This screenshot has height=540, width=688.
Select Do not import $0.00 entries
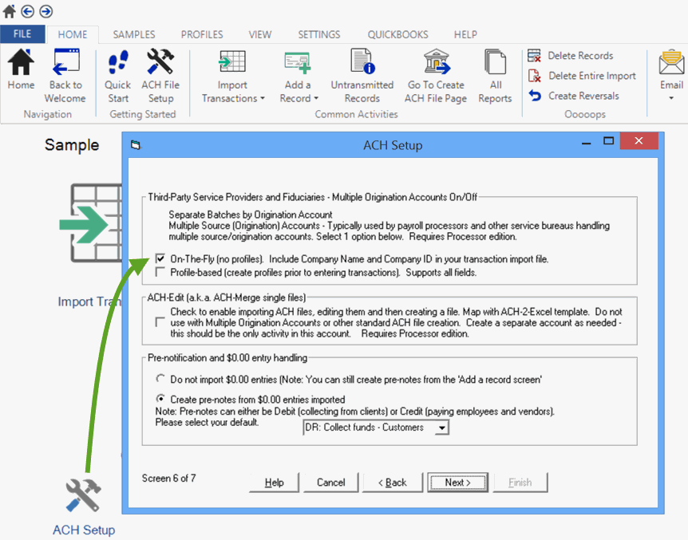161,379
